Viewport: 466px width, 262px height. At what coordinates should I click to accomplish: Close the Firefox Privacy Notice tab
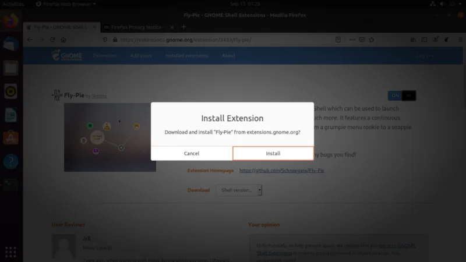(x=172, y=27)
